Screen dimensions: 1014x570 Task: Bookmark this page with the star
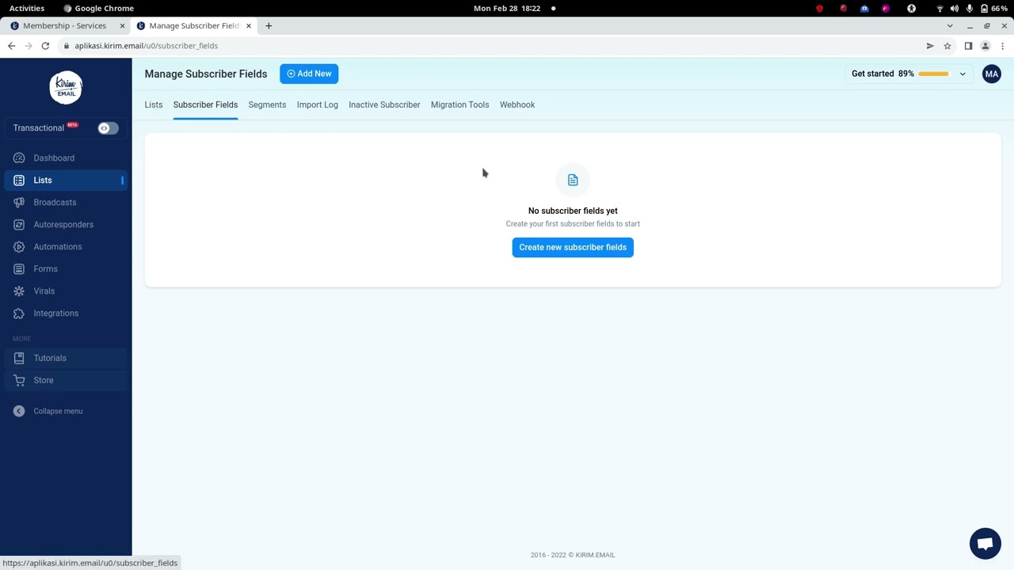click(947, 46)
